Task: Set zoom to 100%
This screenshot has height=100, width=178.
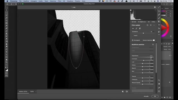Action: 32,91
